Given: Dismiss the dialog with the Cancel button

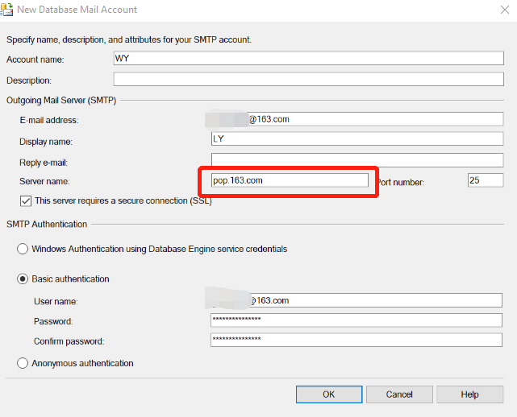Looking at the screenshot, I should click(x=399, y=394).
